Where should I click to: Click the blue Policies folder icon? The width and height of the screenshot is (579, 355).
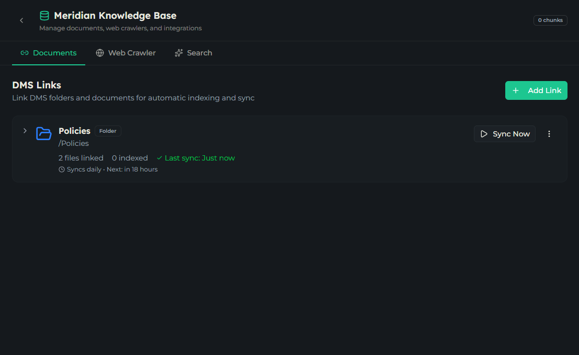43,133
